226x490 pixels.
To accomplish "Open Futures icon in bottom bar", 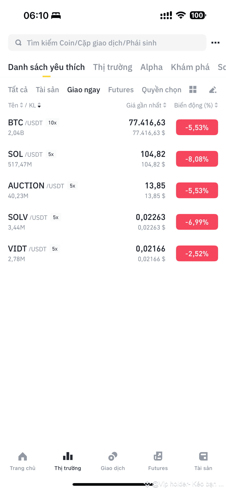I will click(158, 456).
